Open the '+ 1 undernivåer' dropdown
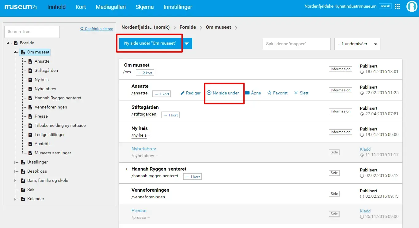Viewport: 419px width, 228px height. (x=357, y=44)
